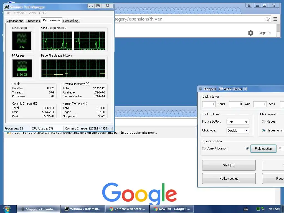Screen dimensions: 284x213
Task: Click the network tray icon beside clock
Action: coord(263,209)
